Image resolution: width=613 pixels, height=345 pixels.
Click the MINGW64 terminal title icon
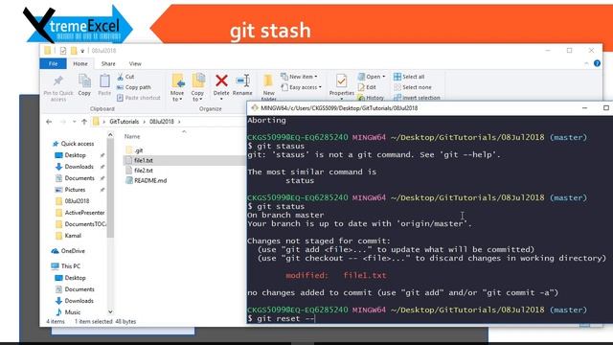pyautogui.click(x=255, y=108)
